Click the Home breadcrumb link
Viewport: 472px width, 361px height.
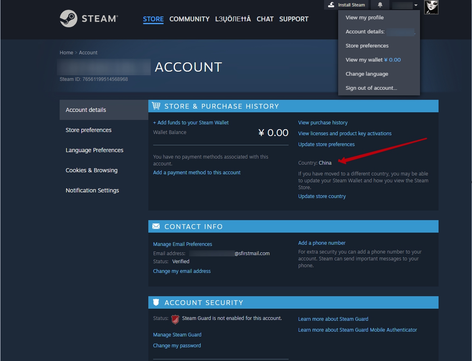click(x=66, y=53)
